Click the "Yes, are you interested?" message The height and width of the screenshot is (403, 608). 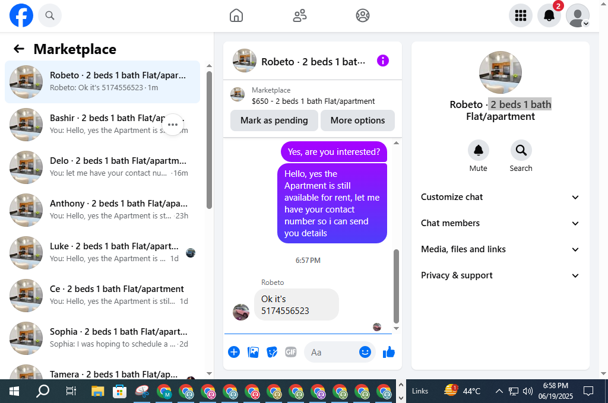pyautogui.click(x=334, y=152)
